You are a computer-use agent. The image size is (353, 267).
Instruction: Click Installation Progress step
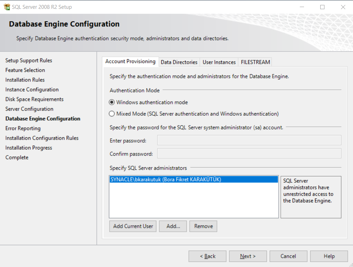29,147
